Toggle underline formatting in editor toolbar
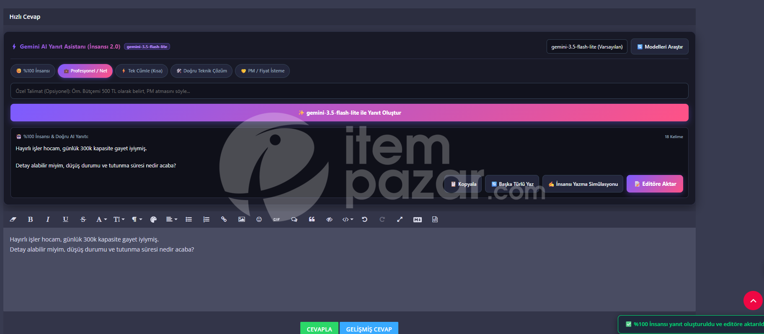 [65, 219]
